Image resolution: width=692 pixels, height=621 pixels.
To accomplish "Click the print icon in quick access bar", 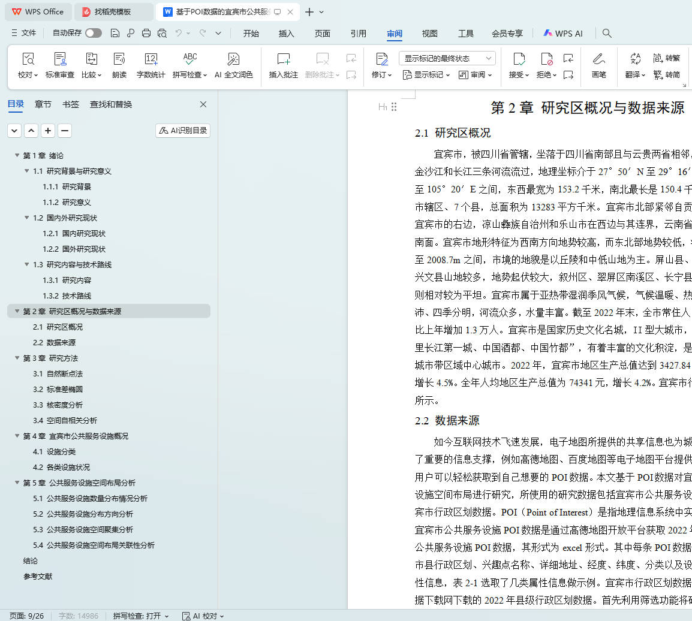I will [146, 34].
